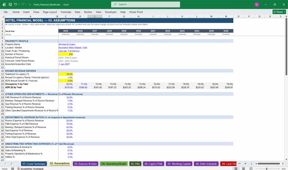Click the Save icon in title bar
This screenshot has width=288, height=170.
(10, 4)
